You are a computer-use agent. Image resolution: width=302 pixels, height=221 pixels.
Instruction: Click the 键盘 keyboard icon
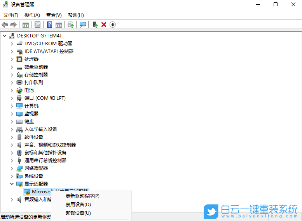point(19,122)
